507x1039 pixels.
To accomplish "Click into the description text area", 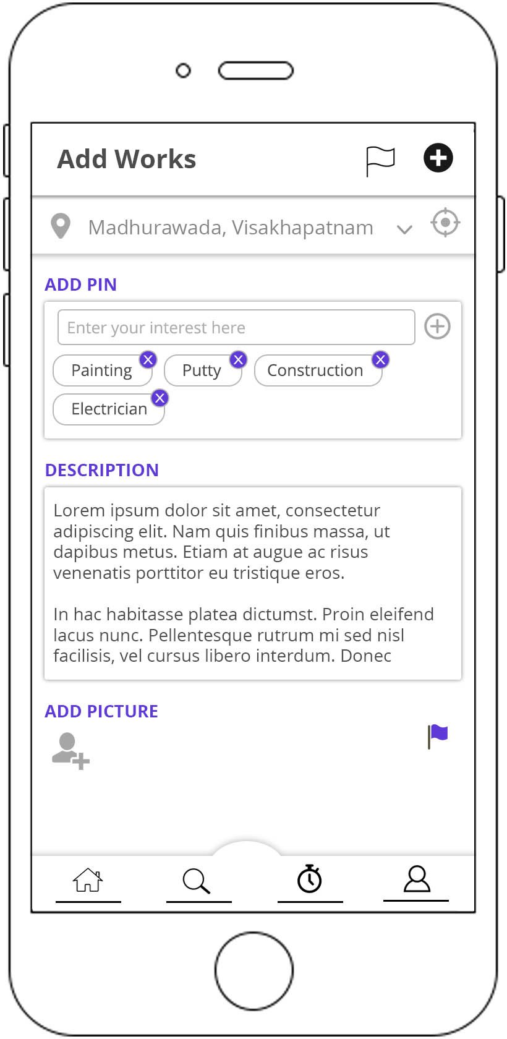I will coord(252,583).
